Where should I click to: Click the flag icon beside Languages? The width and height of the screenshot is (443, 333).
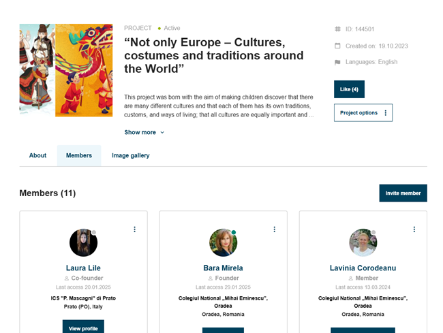[x=337, y=62]
